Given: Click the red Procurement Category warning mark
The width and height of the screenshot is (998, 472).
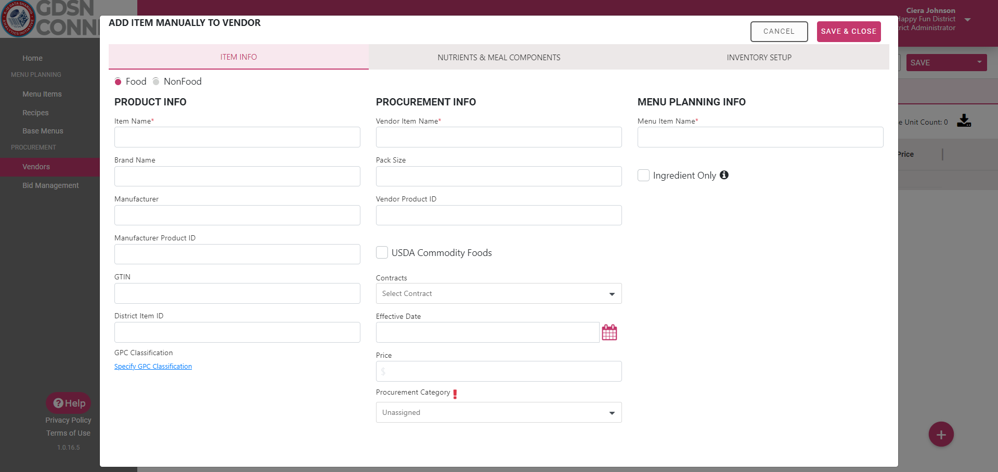Looking at the screenshot, I should pos(455,394).
